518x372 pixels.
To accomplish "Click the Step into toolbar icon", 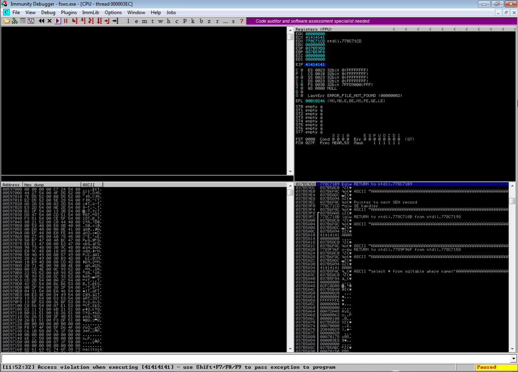I will [x=74, y=21].
